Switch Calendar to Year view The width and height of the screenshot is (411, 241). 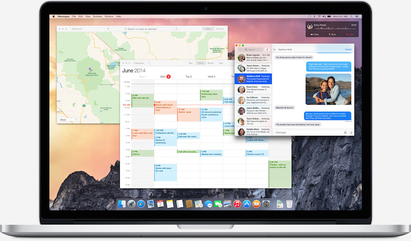221,63
